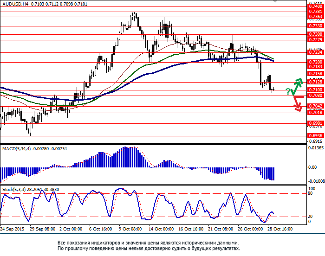Select the 6 Oct 16:00 time label
This screenshot has height=256, width=325.
click(x=101, y=229)
